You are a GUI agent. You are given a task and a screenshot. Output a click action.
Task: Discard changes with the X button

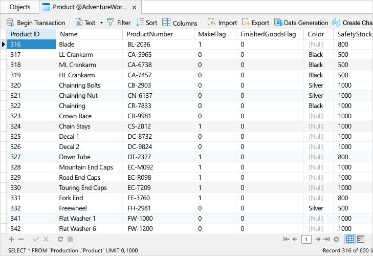click(x=46, y=239)
